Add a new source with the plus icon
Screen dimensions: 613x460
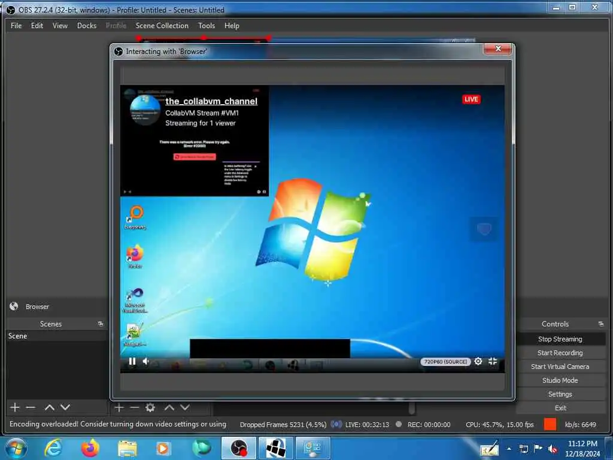[119, 407]
